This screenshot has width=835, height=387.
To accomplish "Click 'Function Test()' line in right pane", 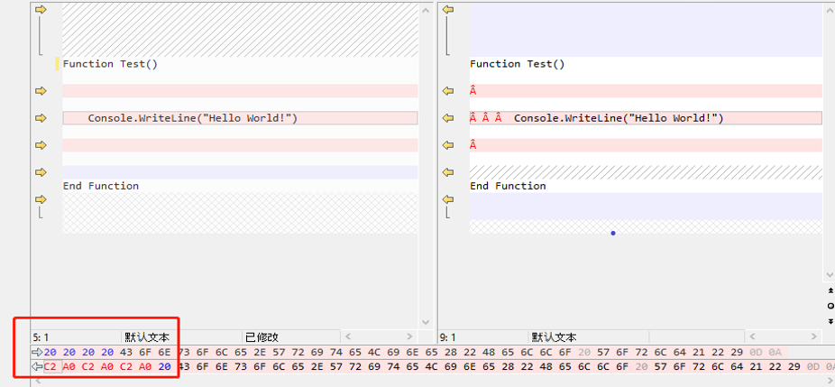I will (x=517, y=64).
